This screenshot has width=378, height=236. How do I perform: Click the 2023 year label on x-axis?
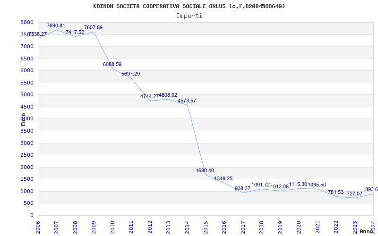(x=355, y=228)
